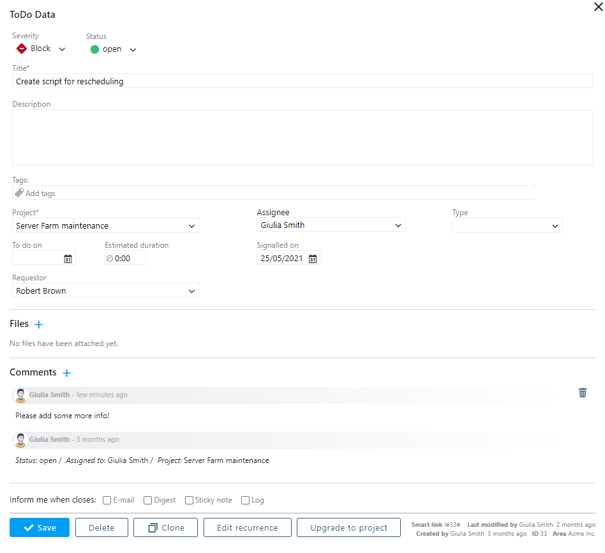This screenshot has width=605, height=553.
Task: Close the ToDo Data dialog
Action: 597,6
